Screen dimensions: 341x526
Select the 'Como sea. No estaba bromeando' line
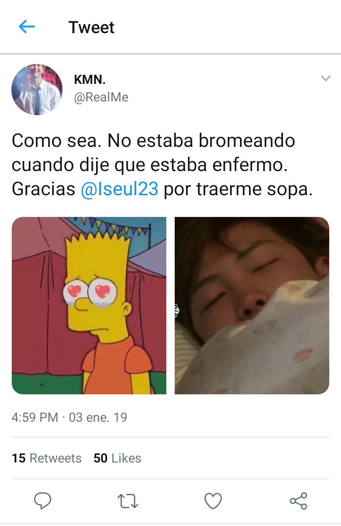tap(153, 141)
